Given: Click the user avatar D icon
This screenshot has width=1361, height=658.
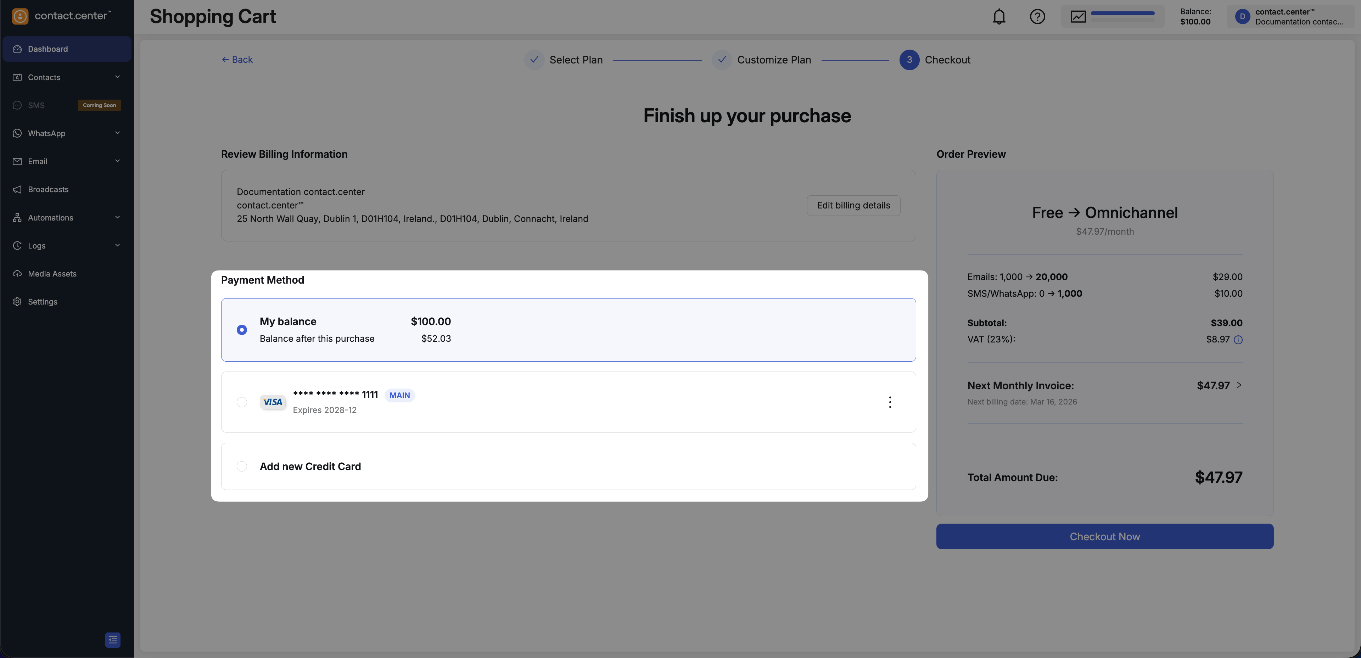Looking at the screenshot, I should click(1242, 17).
